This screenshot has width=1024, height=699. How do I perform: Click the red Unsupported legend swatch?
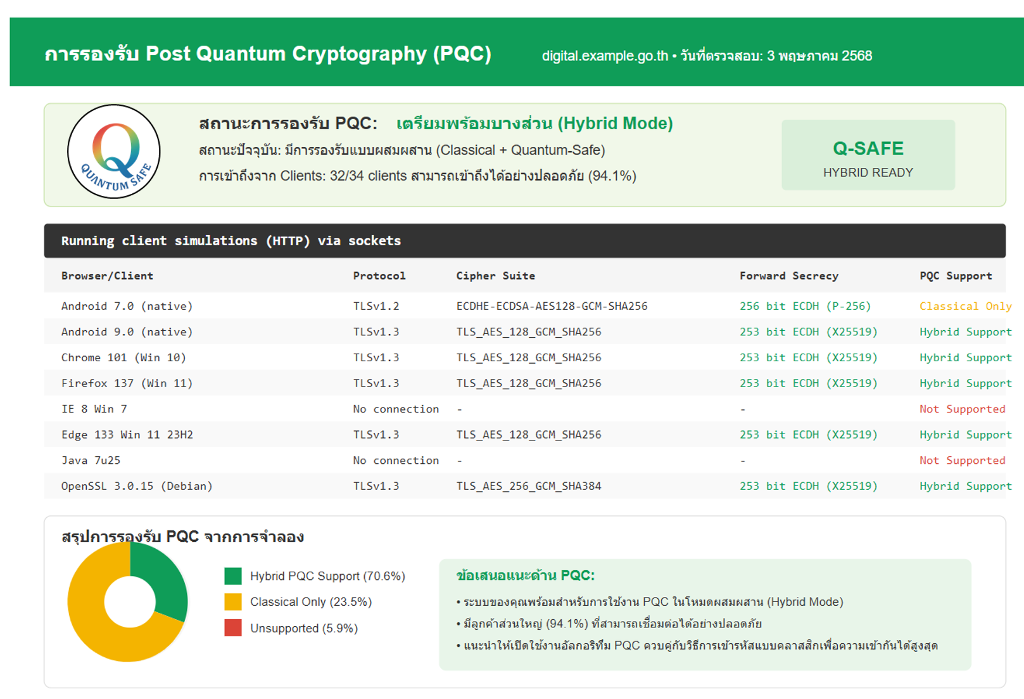pyautogui.click(x=233, y=628)
